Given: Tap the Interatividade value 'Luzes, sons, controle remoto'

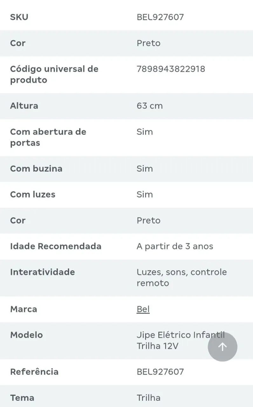Looking at the screenshot, I should (182, 278).
